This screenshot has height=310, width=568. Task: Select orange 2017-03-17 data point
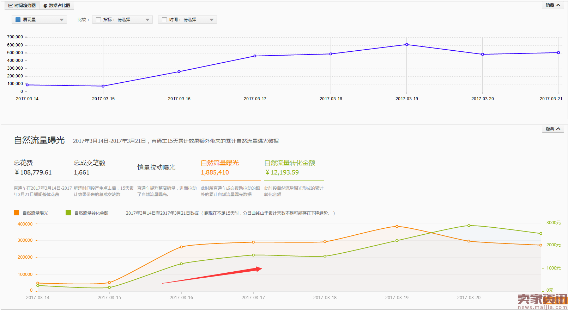coord(253,242)
